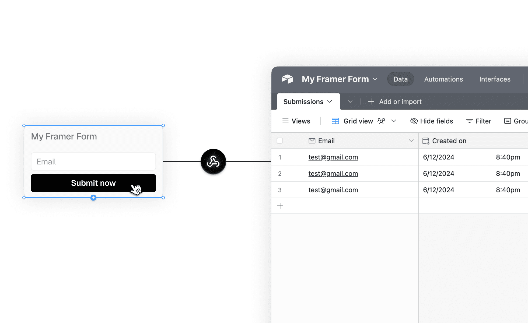Viewport: 528px width, 323px height.
Task: Open the Views sidebar
Action: [x=296, y=121]
